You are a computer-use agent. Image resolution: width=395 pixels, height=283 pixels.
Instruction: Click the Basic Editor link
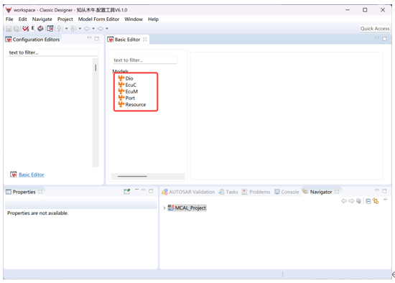coord(32,175)
